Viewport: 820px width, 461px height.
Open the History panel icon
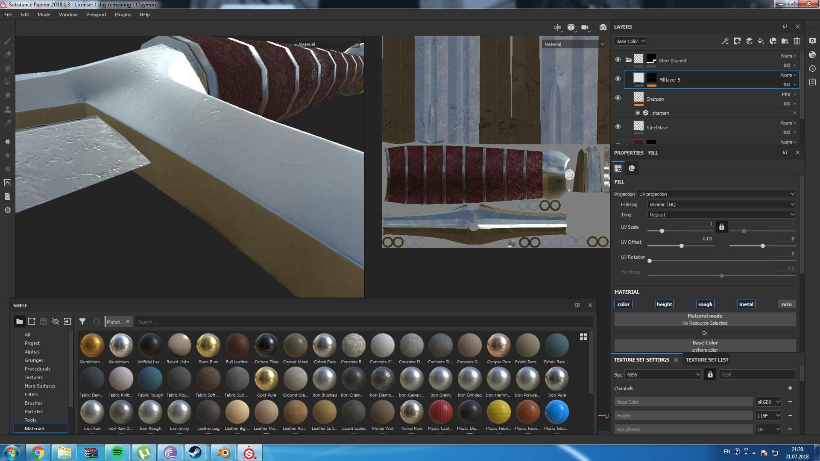coord(812,68)
